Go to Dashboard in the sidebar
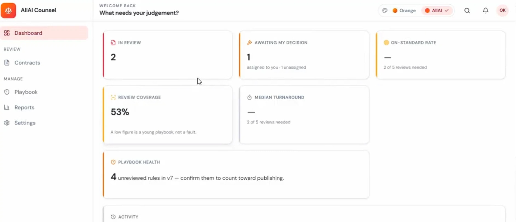This screenshot has height=222, width=516. (x=44, y=33)
